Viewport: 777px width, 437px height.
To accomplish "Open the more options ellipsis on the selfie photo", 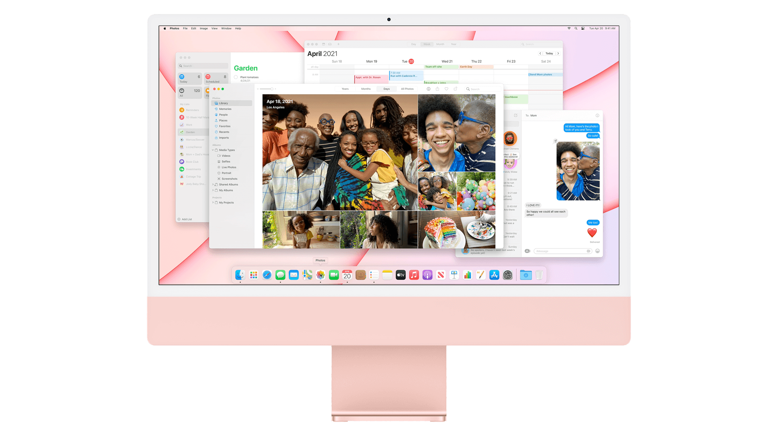I will coord(489,101).
